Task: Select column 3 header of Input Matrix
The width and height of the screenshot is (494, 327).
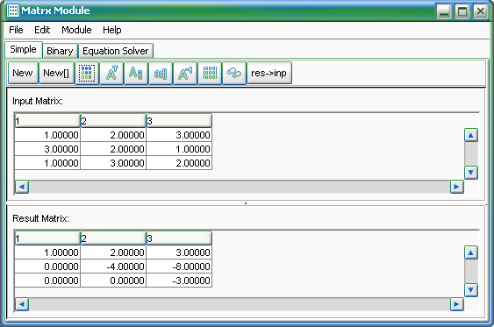Action: (179, 121)
